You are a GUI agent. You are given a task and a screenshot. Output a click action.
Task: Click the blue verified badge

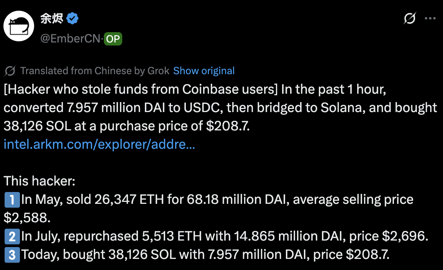(73, 18)
